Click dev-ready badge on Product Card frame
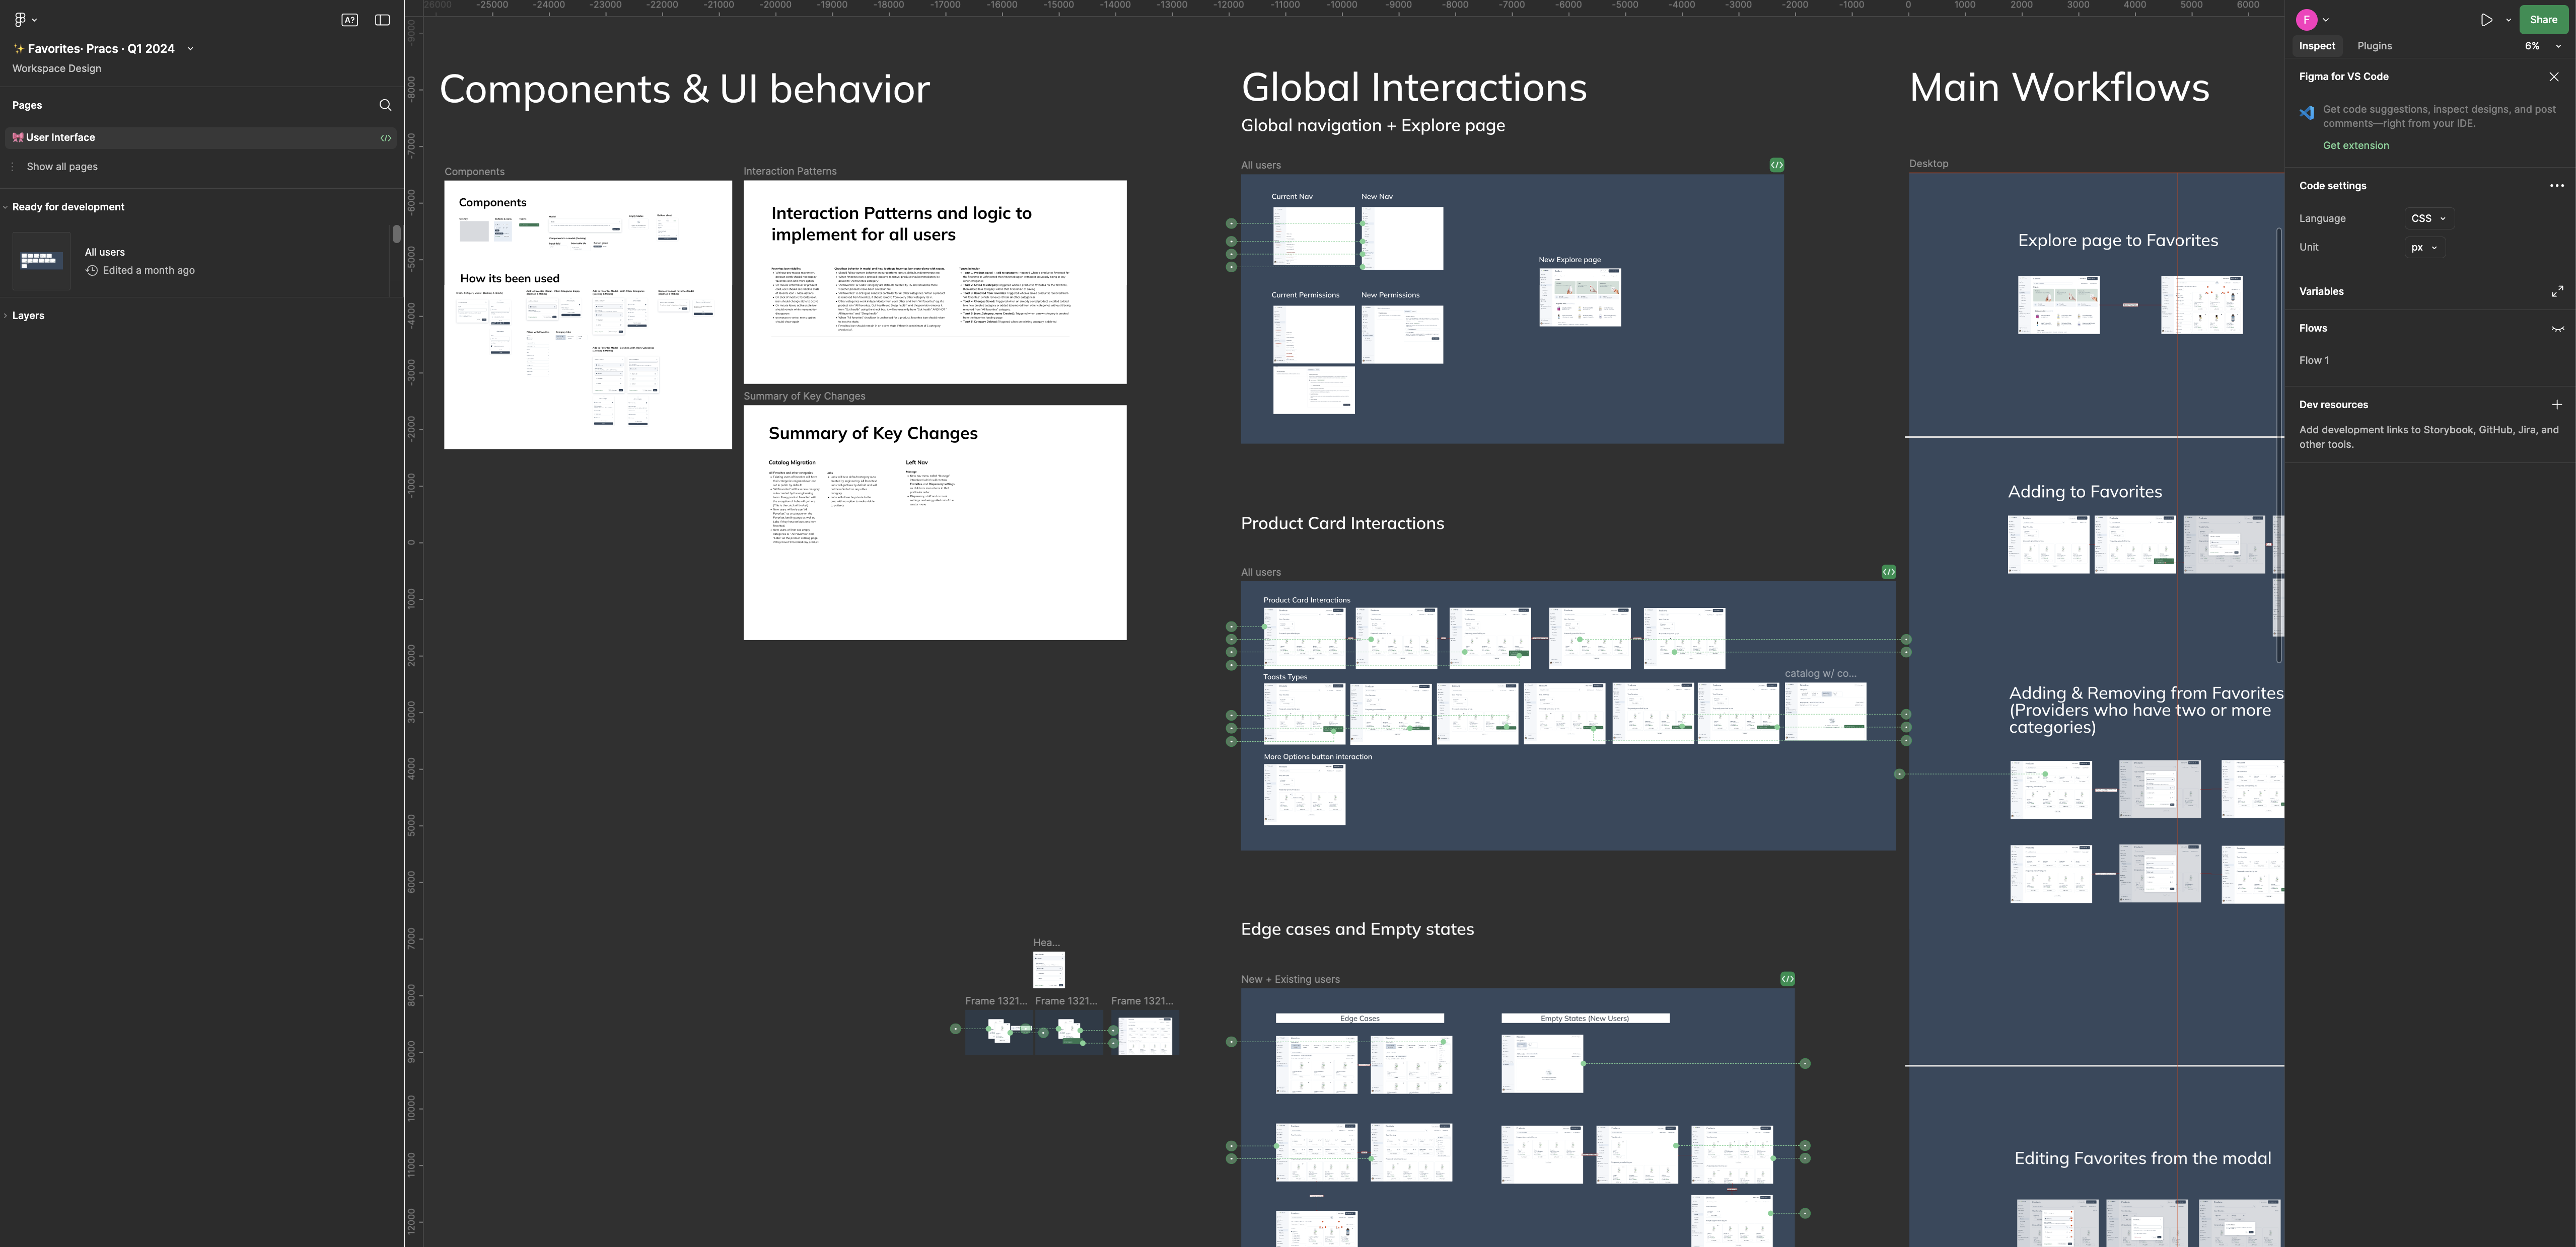 pyautogui.click(x=1888, y=573)
